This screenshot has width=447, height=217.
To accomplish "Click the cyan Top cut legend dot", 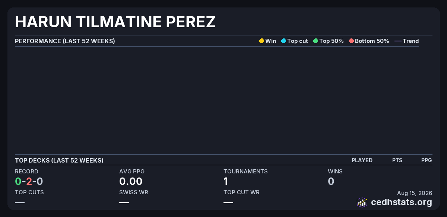I will point(283,41).
